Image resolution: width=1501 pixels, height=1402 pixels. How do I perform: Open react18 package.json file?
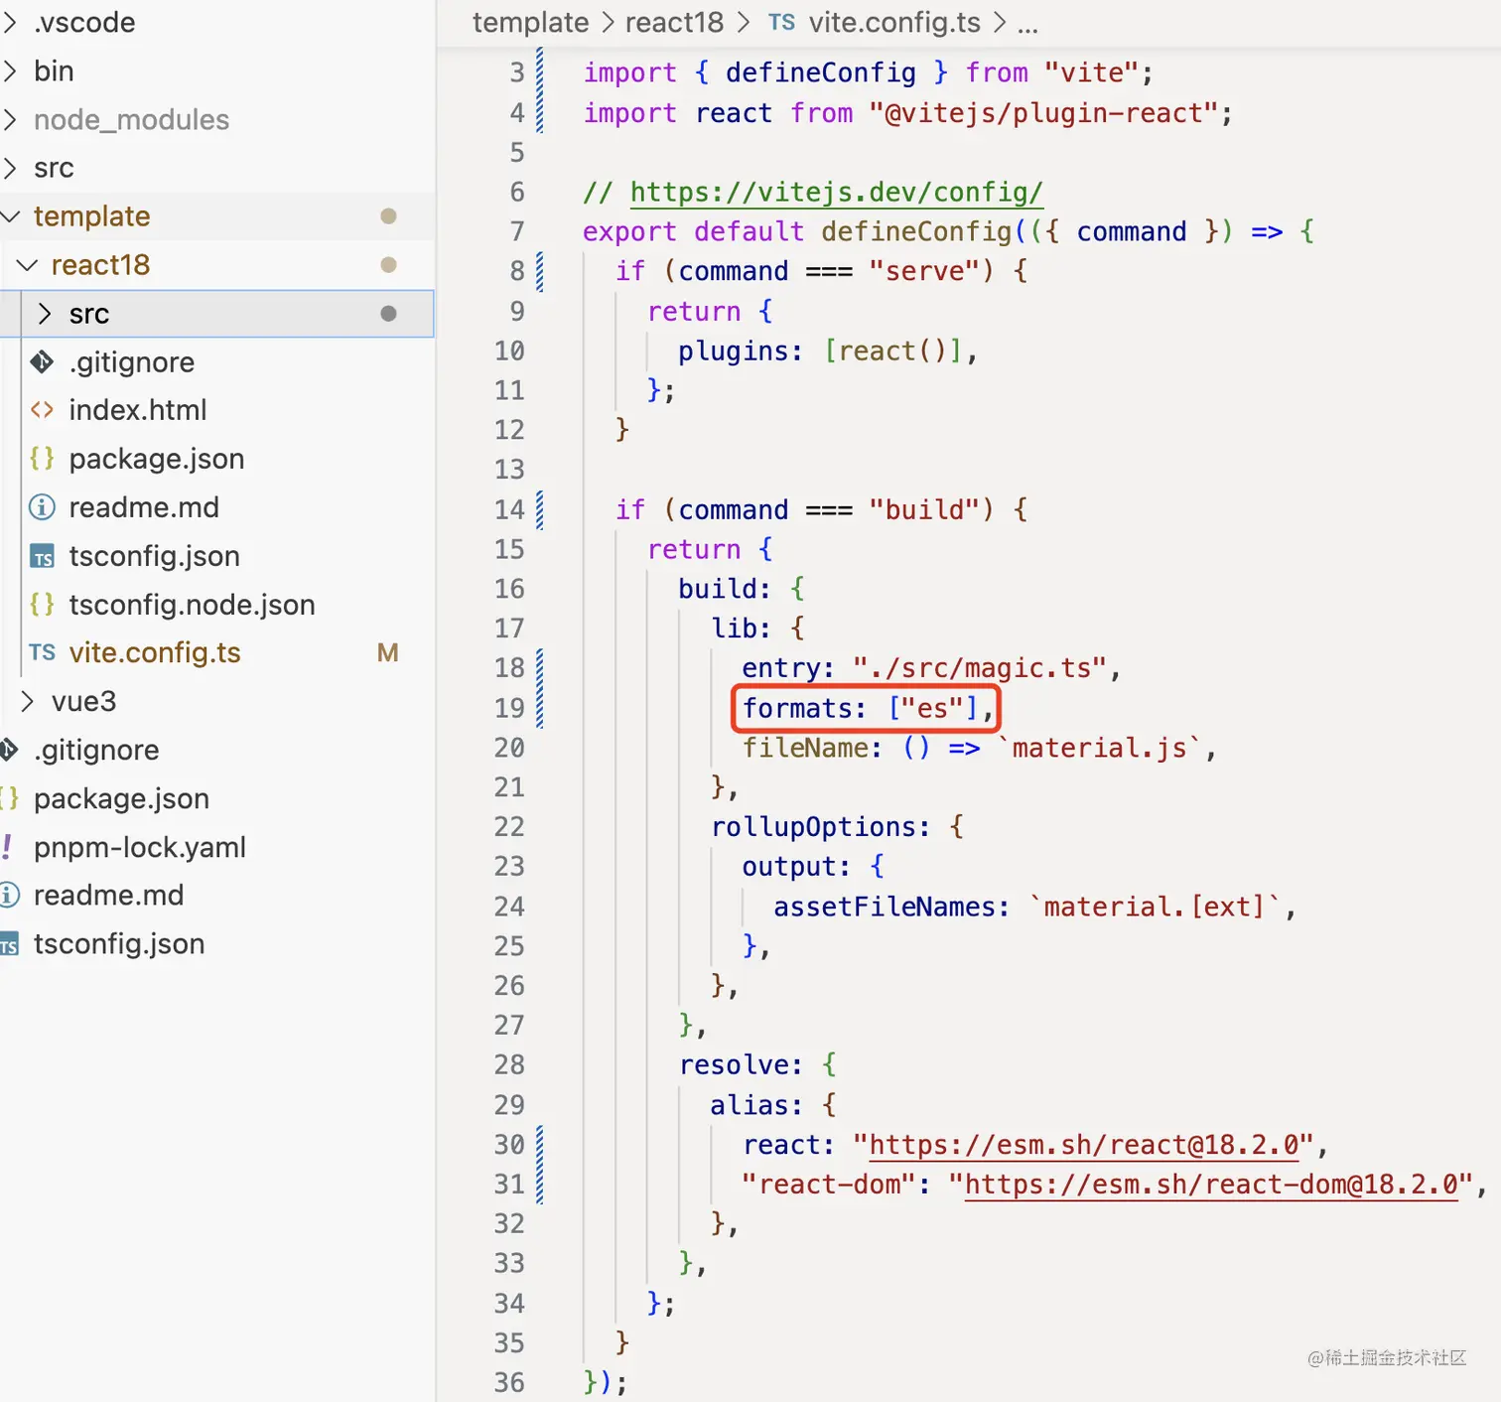click(157, 458)
